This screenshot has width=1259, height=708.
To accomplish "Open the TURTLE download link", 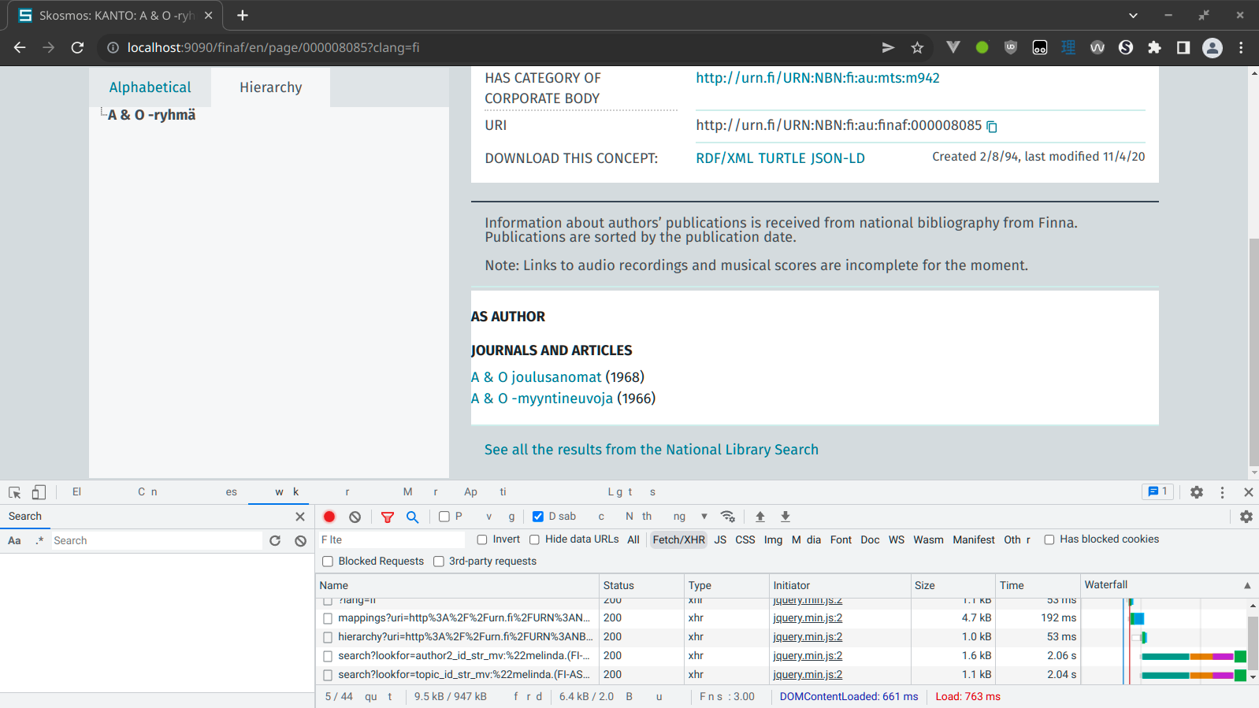I will 782,158.
